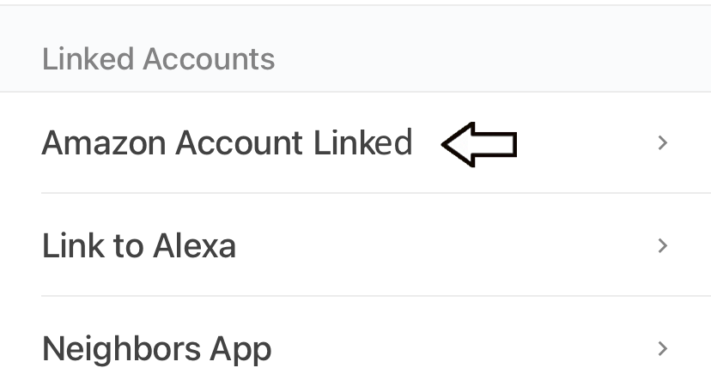
Task: Expand the Link to Alexa chevron
Action: click(662, 246)
